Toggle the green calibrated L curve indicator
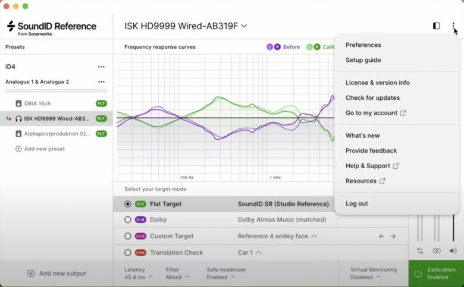 tap(309, 47)
